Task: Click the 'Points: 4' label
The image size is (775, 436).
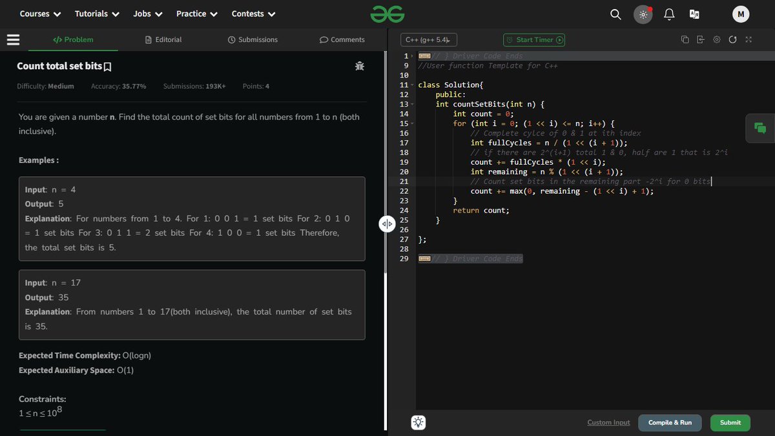Action: click(x=256, y=86)
